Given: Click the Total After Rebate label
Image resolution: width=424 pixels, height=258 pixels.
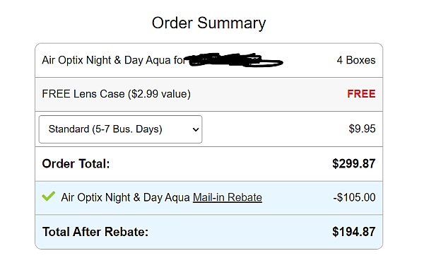Looking at the screenshot, I should point(95,232).
